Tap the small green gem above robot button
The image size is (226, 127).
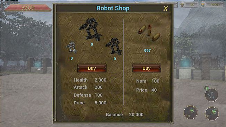(x=207, y=88)
